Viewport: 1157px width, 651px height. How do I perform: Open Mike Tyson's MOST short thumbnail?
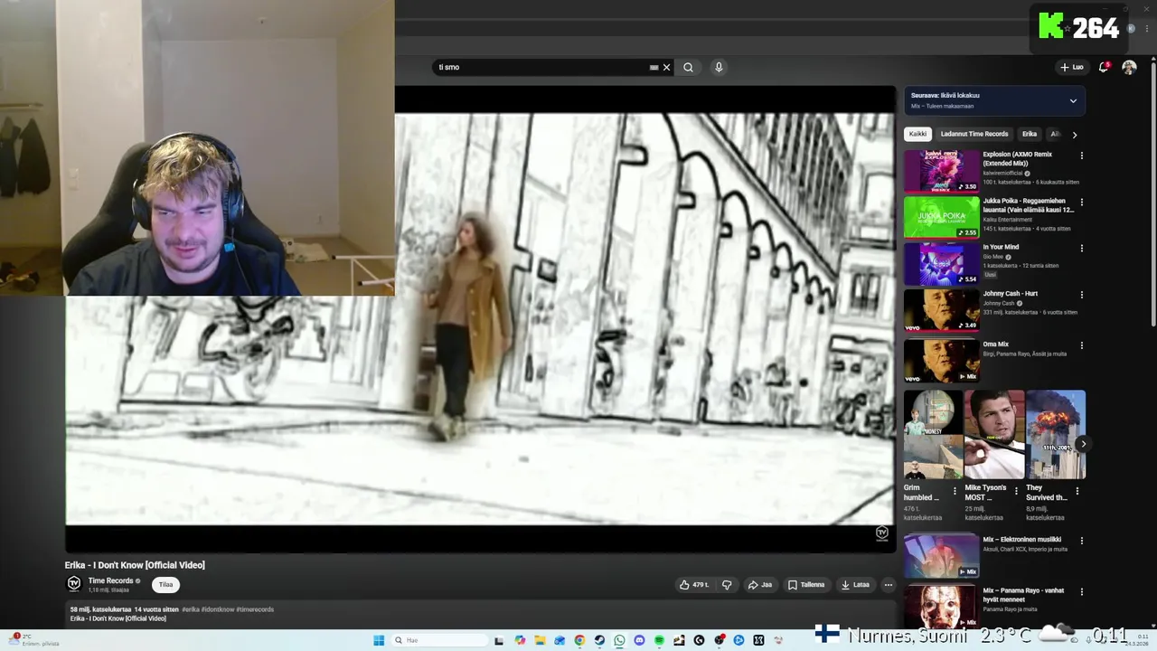(x=994, y=435)
